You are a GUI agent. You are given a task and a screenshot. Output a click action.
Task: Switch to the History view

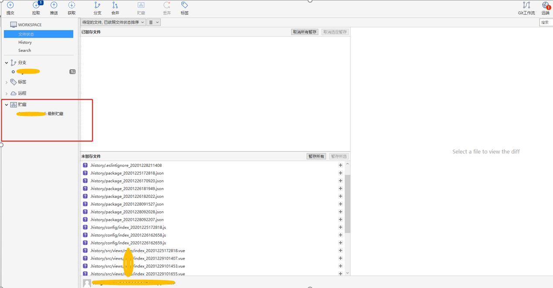pyautogui.click(x=25, y=42)
